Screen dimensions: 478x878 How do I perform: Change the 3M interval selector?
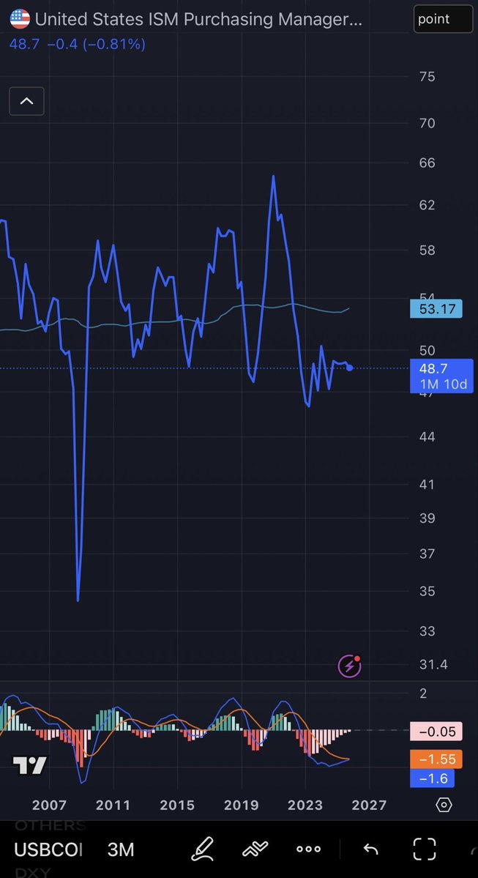tap(121, 849)
